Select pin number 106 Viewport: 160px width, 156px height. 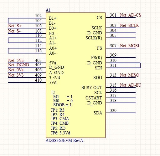(39, 26)
